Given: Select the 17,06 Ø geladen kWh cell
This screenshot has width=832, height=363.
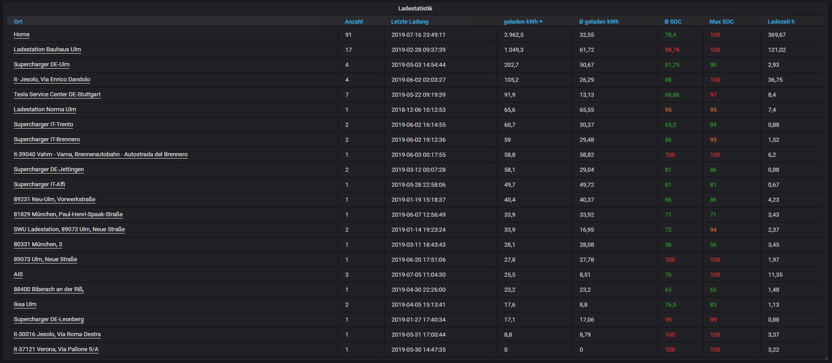Looking at the screenshot, I should tap(587, 319).
